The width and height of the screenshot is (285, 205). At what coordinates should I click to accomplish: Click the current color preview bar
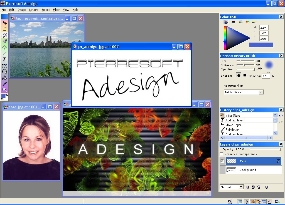(261, 45)
